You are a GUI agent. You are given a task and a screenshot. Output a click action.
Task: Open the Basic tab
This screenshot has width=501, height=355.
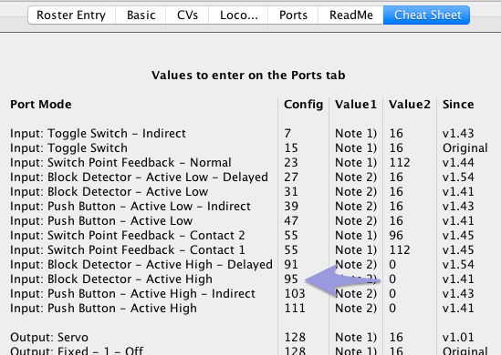141,15
